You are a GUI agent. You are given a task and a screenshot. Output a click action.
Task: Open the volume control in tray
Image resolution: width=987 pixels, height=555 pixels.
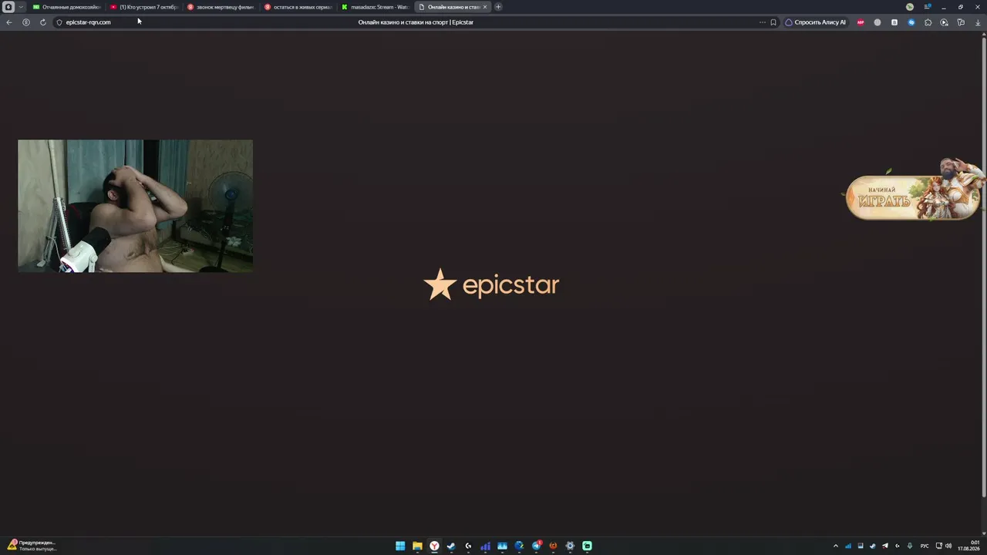(948, 546)
